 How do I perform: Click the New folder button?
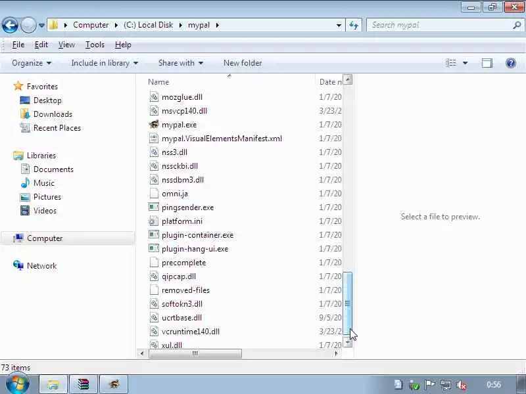[x=243, y=63]
